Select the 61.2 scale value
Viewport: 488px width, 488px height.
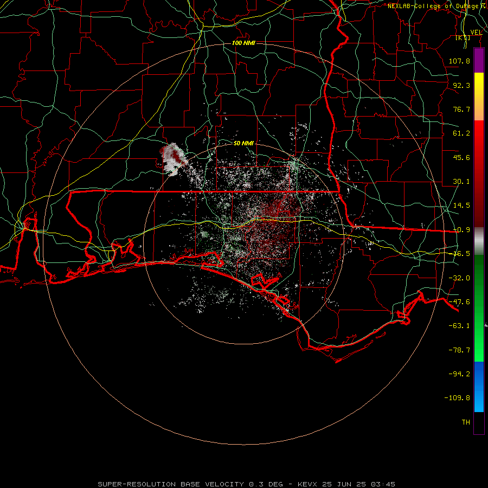coord(461,133)
